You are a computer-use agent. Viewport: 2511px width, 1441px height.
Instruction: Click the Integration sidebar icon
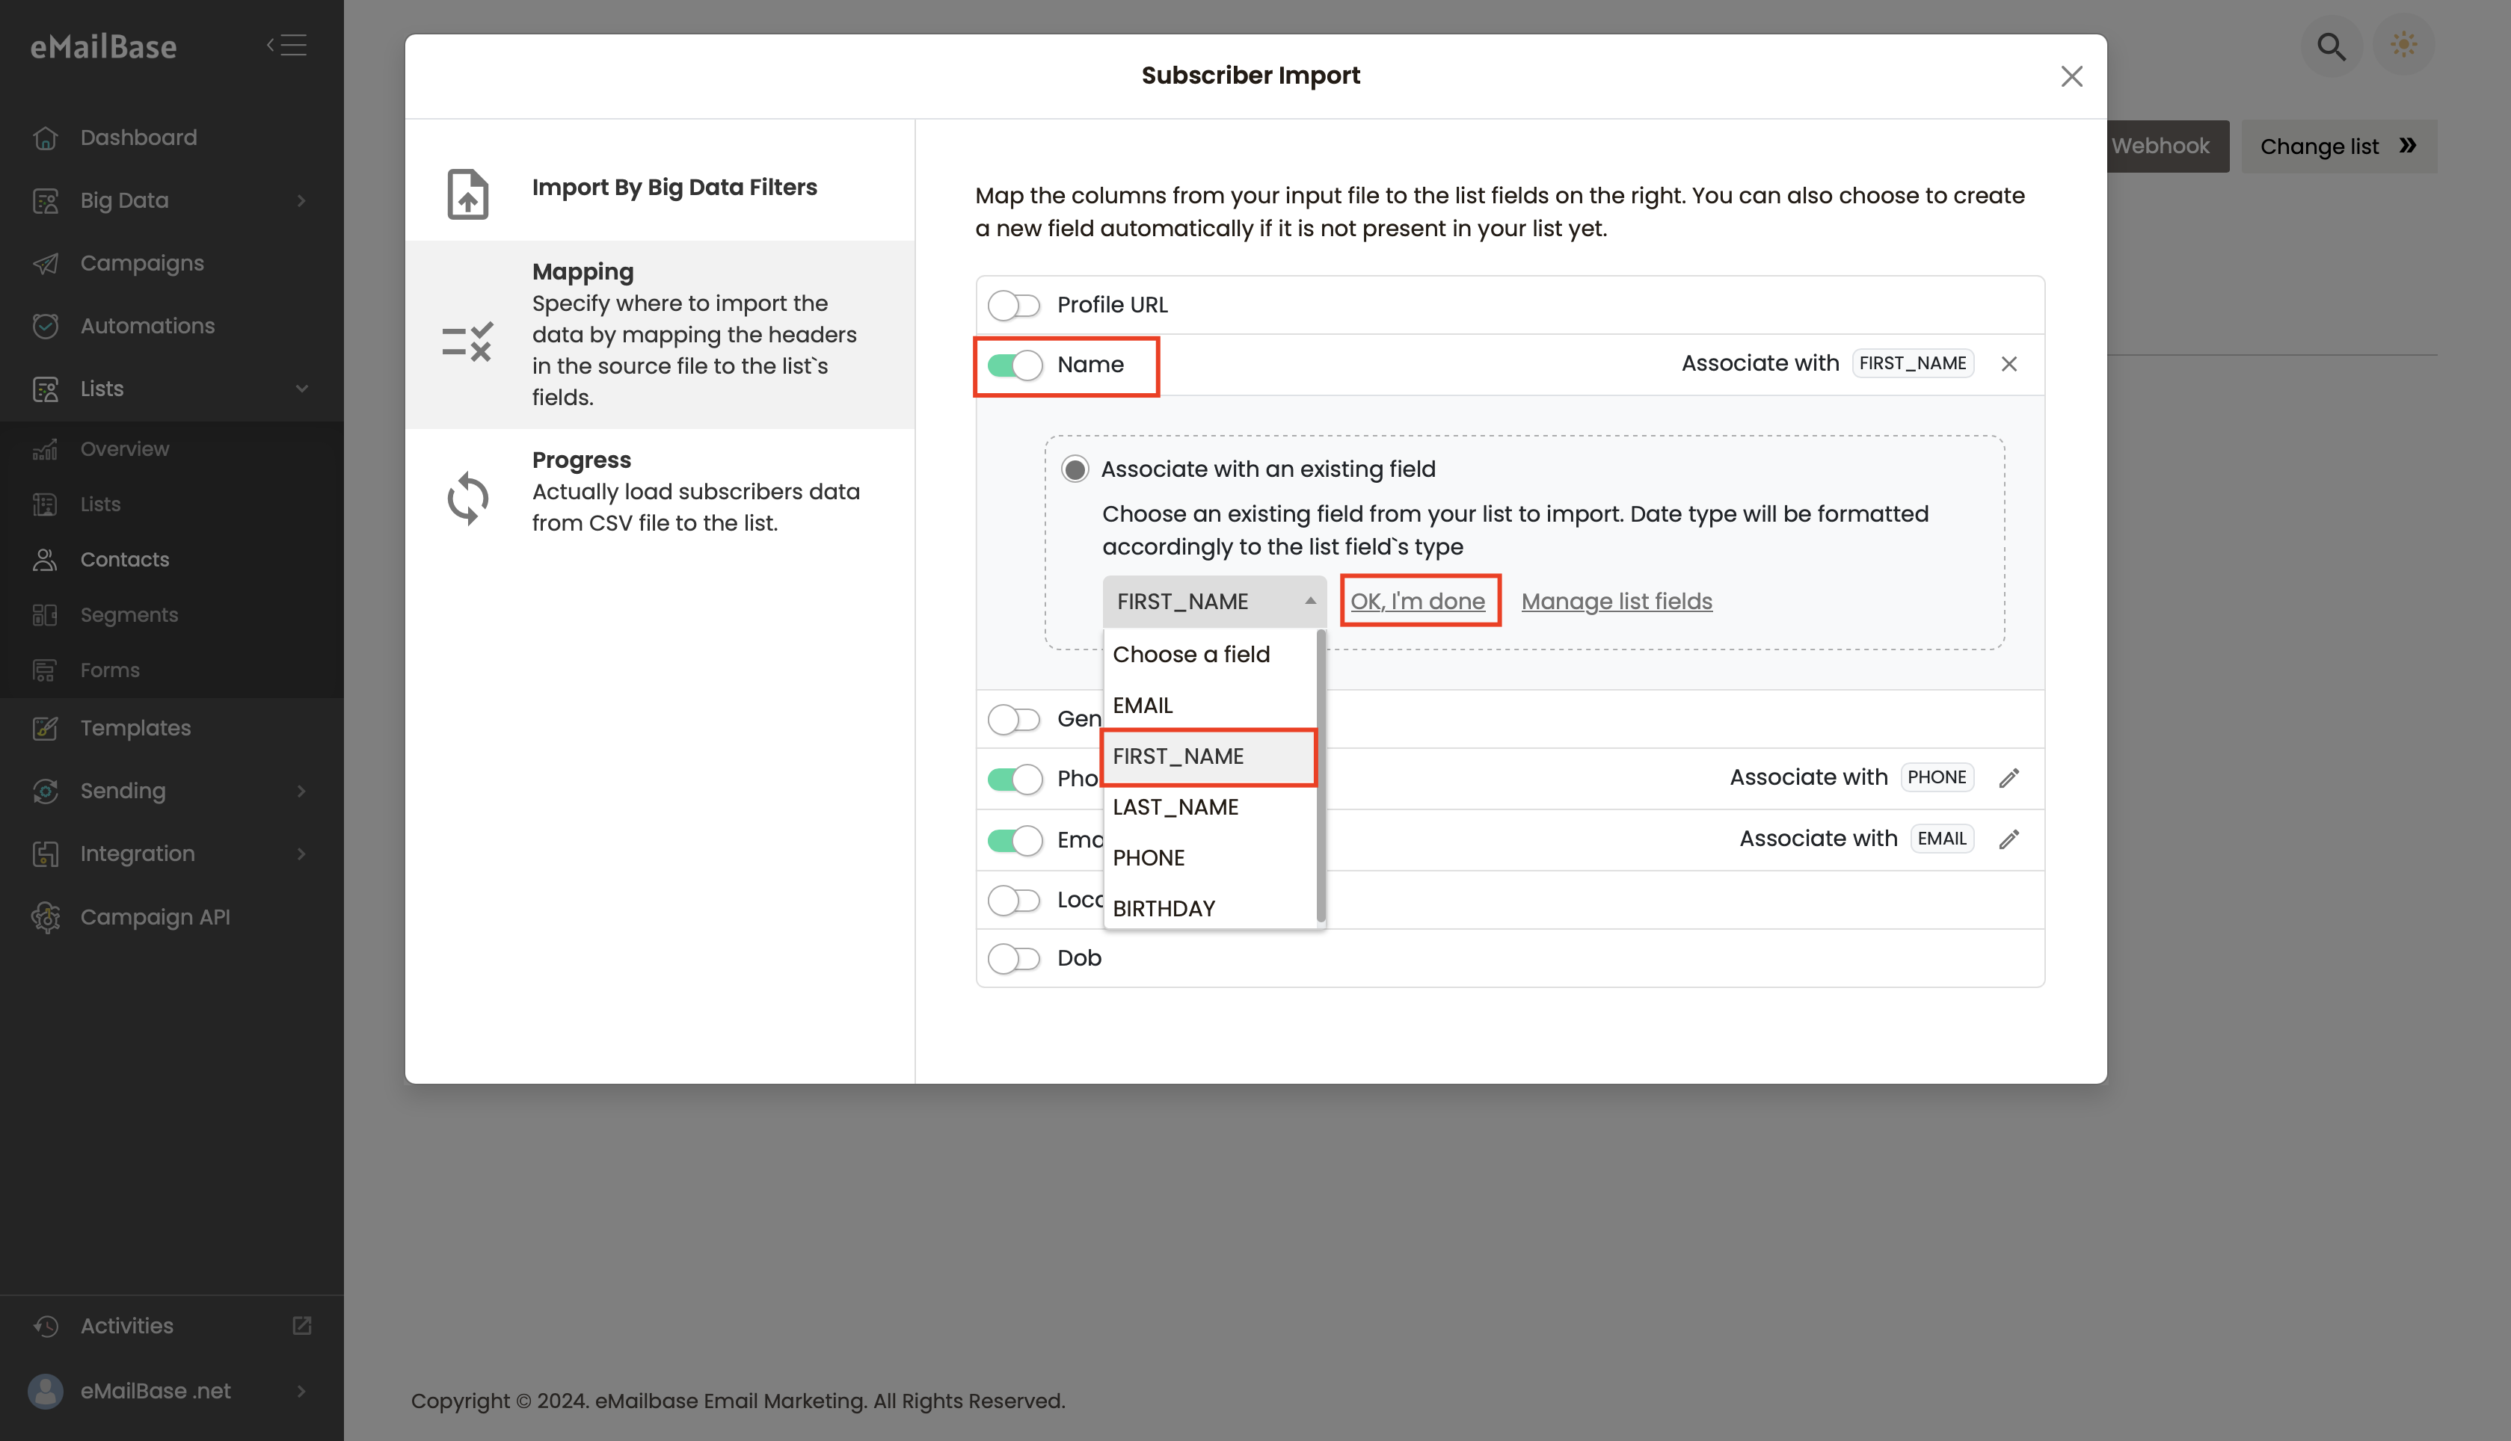pos(46,854)
